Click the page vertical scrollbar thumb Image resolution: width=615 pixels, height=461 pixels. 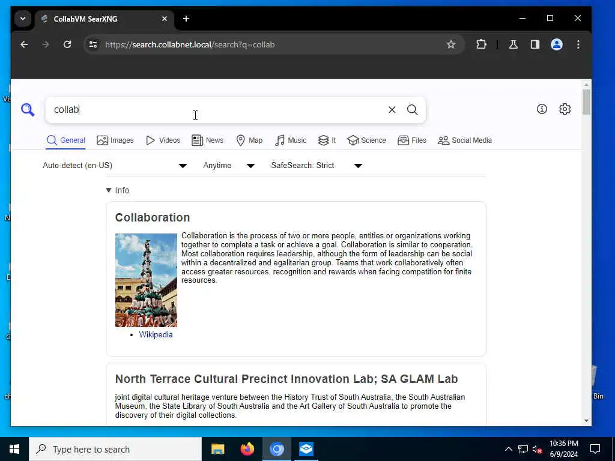coord(586,102)
